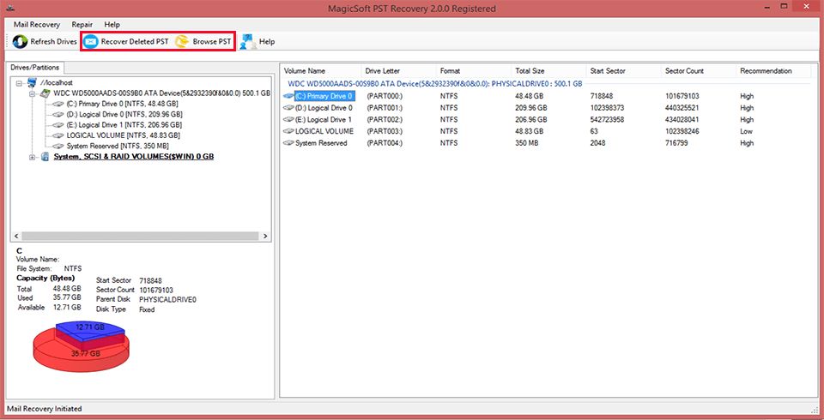The height and width of the screenshot is (420, 824).
Task: Click the drive icon of (E:) Logical Drive 1 list row
Action: (x=288, y=120)
